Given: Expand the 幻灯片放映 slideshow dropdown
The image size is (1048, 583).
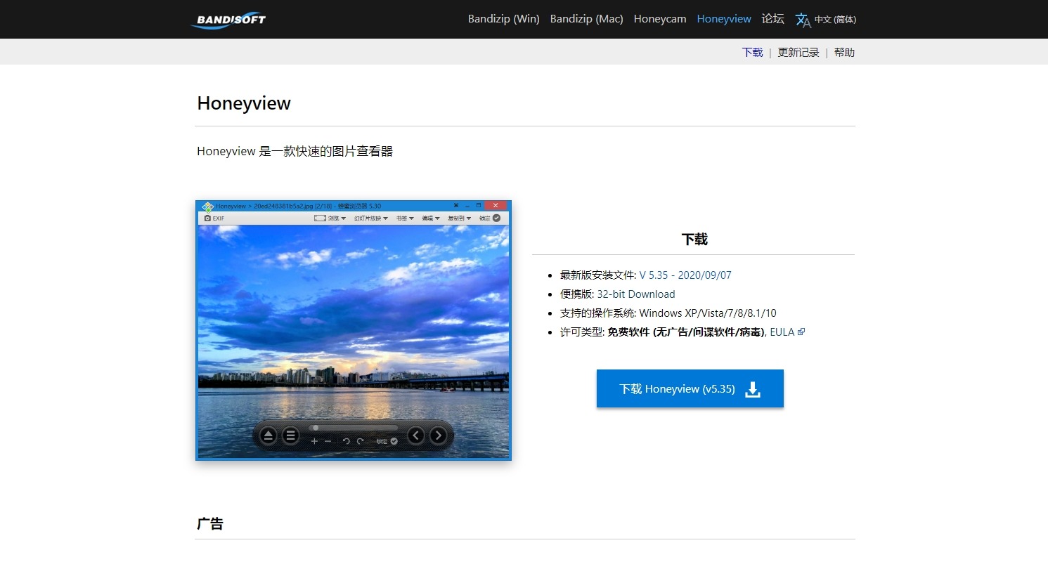Looking at the screenshot, I should pos(370,218).
